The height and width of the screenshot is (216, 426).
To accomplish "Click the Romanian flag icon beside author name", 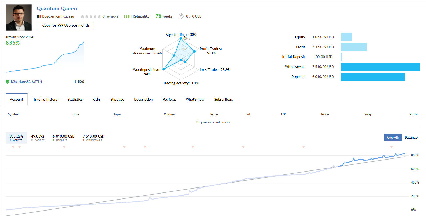I will click(x=39, y=16).
